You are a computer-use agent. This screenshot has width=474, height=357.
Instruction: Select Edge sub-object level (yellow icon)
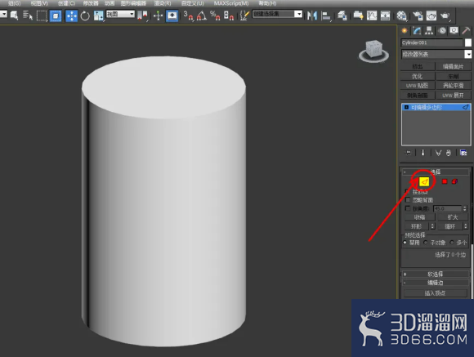[424, 181]
